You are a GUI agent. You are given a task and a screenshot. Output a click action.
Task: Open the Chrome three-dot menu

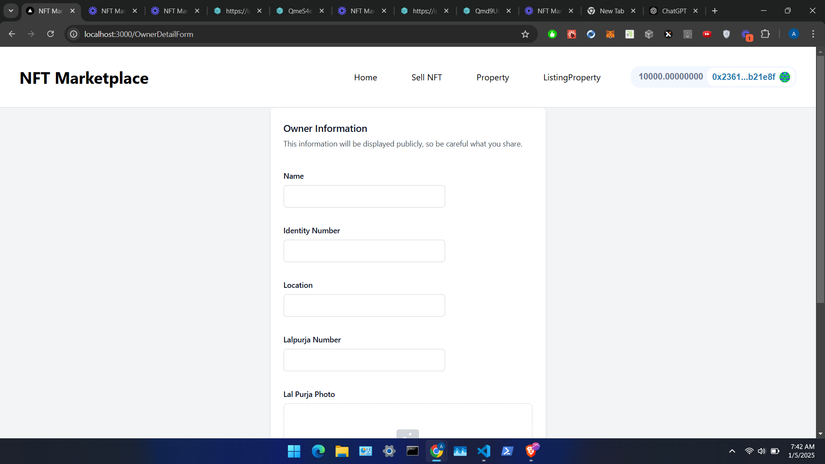tap(813, 34)
